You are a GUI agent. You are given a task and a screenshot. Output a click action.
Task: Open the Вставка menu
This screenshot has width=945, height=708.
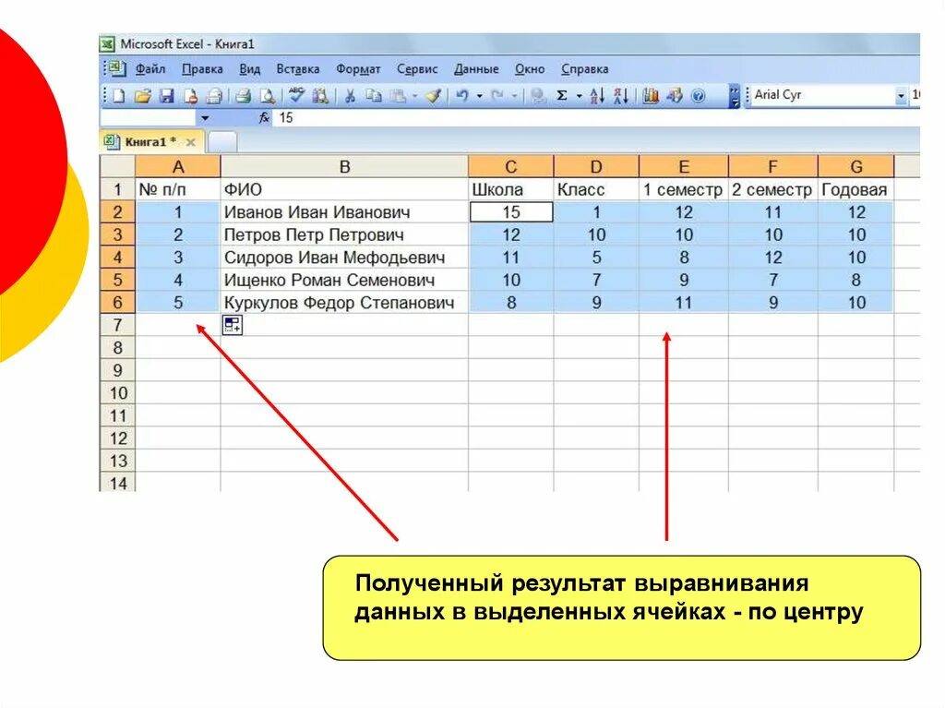pos(298,68)
